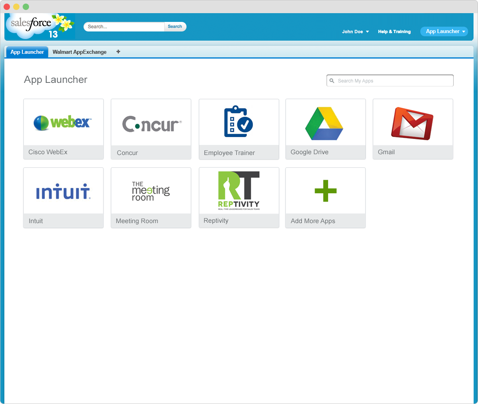Open Gmail envelope icon
This screenshot has width=478, height=404.
click(412, 124)
